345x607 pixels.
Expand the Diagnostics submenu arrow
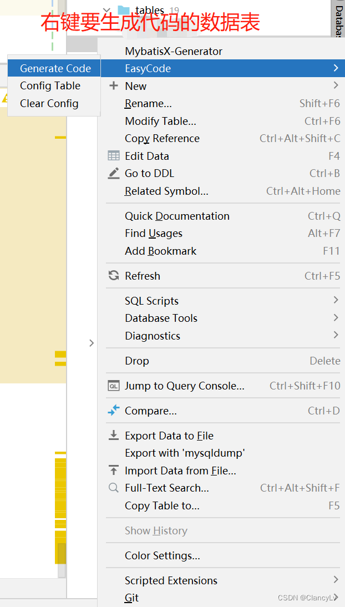pos(336,335)
